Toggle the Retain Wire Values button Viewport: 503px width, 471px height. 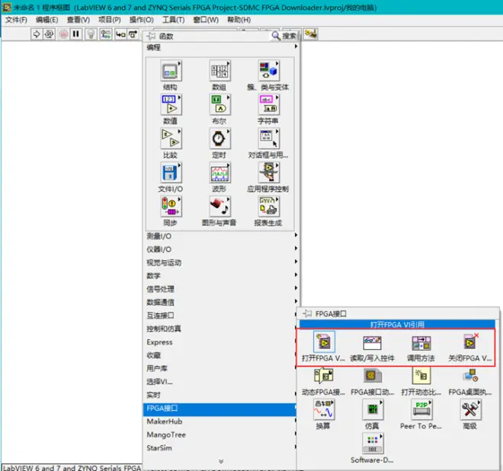(105, 34)
